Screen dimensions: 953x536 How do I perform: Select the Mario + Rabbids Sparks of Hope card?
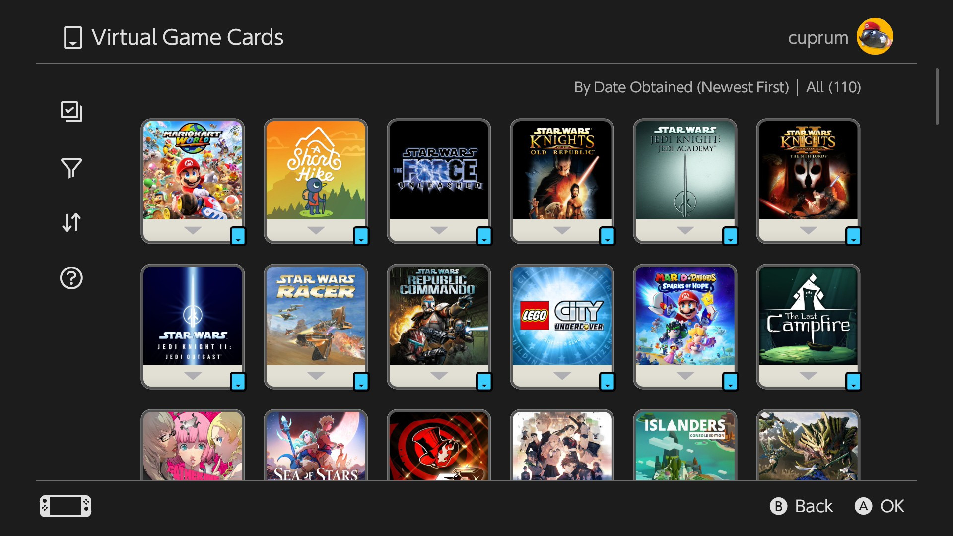(685, 327)
